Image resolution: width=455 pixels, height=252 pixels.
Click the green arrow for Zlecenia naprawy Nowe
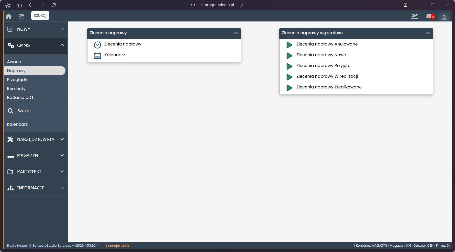click(x=289, y=55)
